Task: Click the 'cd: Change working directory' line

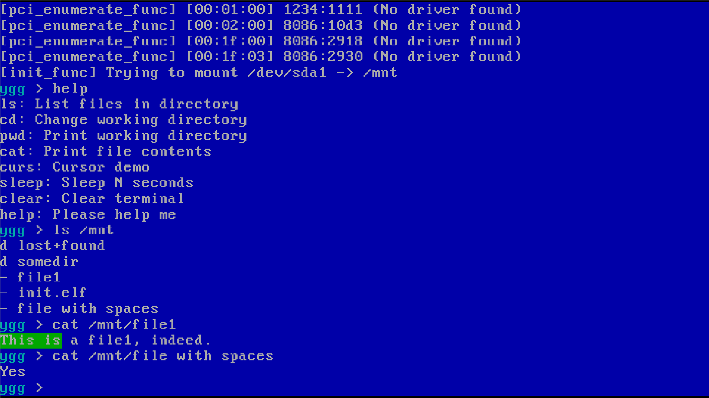Action: [x=123, y=120]
